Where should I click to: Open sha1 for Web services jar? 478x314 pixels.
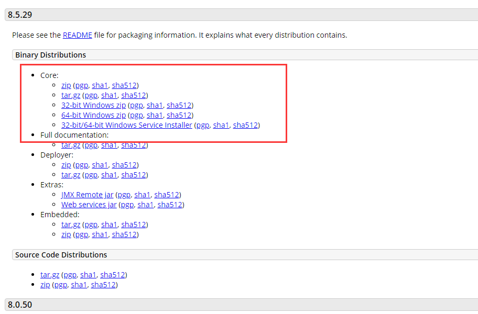(145, 205)
